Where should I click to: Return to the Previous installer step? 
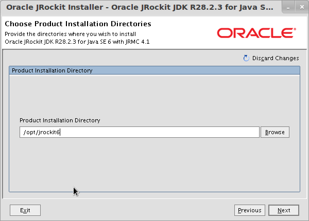(x=250, y=210)
